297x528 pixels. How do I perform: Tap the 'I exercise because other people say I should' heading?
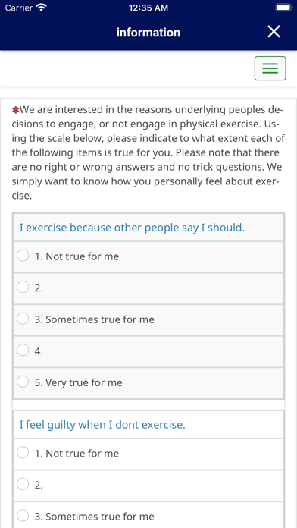pyautogui.click(x=132, y=228)
